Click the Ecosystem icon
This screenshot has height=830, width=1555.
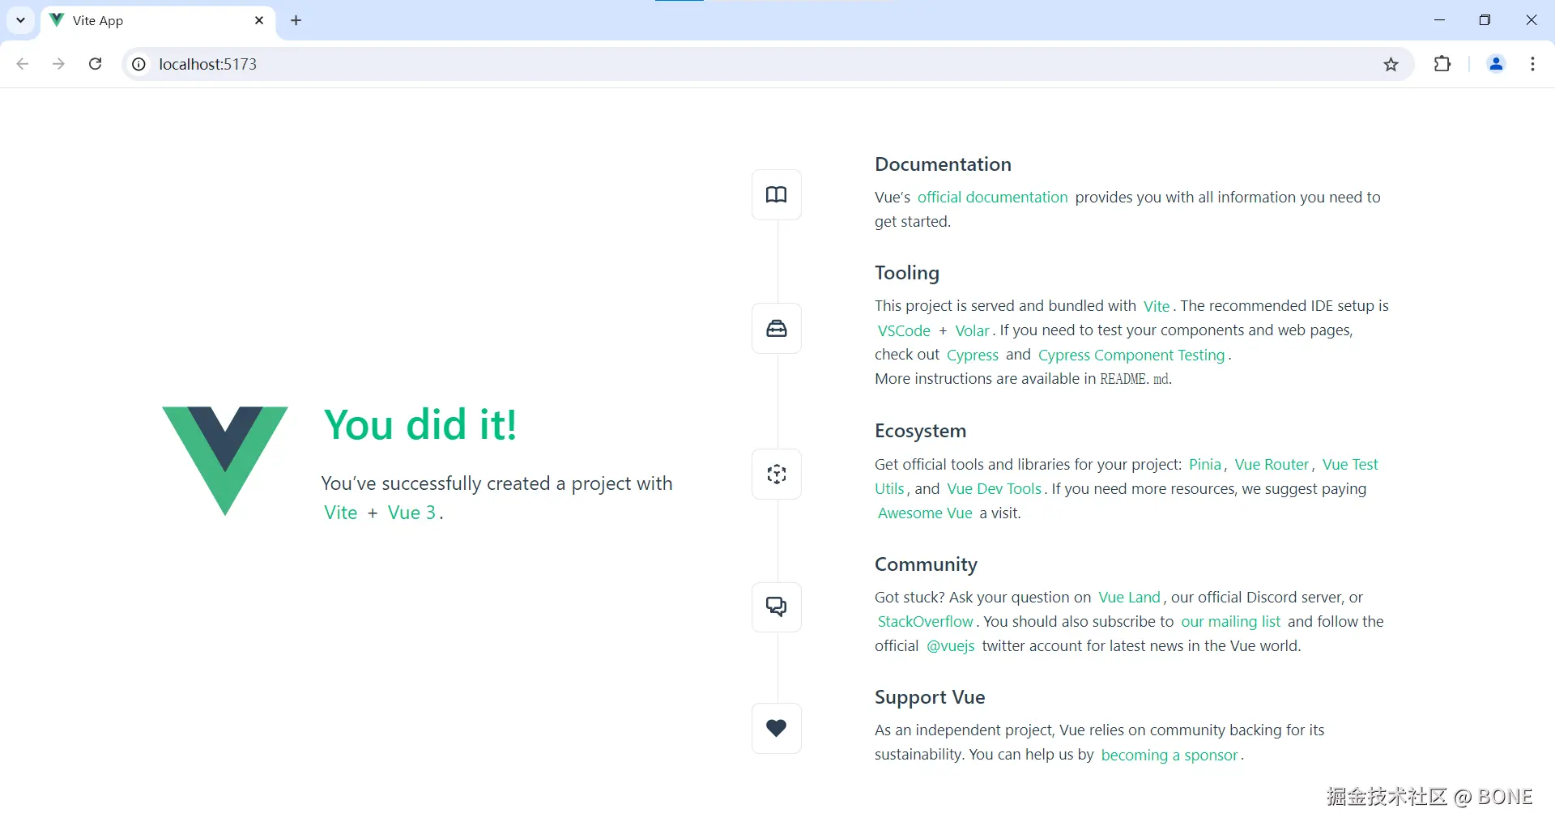[x=777, y=474]
